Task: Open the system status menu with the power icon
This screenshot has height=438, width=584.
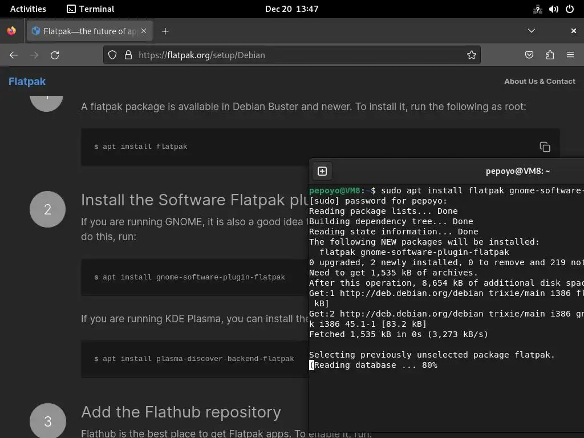Action: click(x=569, y=9)
